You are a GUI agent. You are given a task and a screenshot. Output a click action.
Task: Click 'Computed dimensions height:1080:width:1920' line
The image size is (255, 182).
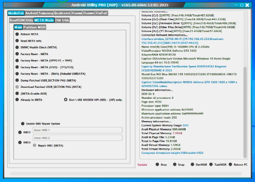[x=172, y=153]
